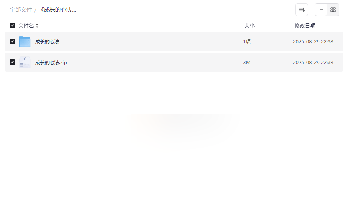This screenshot has width=349, height=205.
Task: Click the 1项 size of the folder
Action: [247, 41]
